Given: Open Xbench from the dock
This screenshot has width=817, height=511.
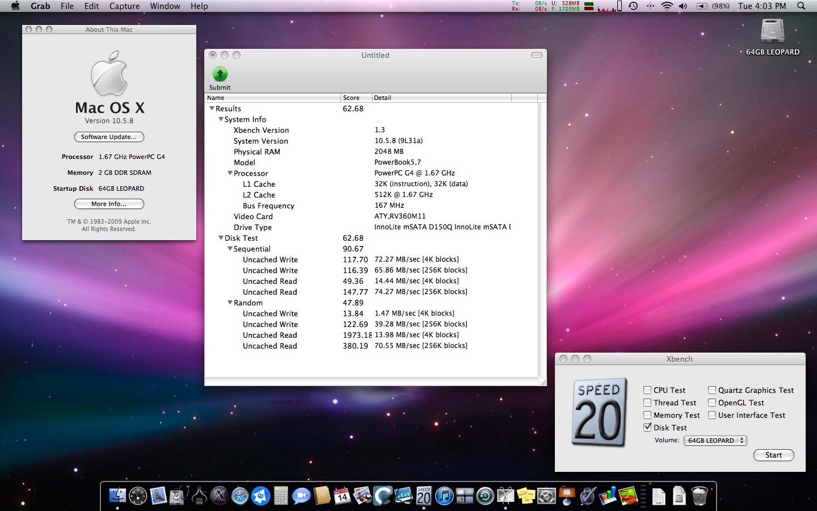Looking at the screenshot, I should pos(424,496).
